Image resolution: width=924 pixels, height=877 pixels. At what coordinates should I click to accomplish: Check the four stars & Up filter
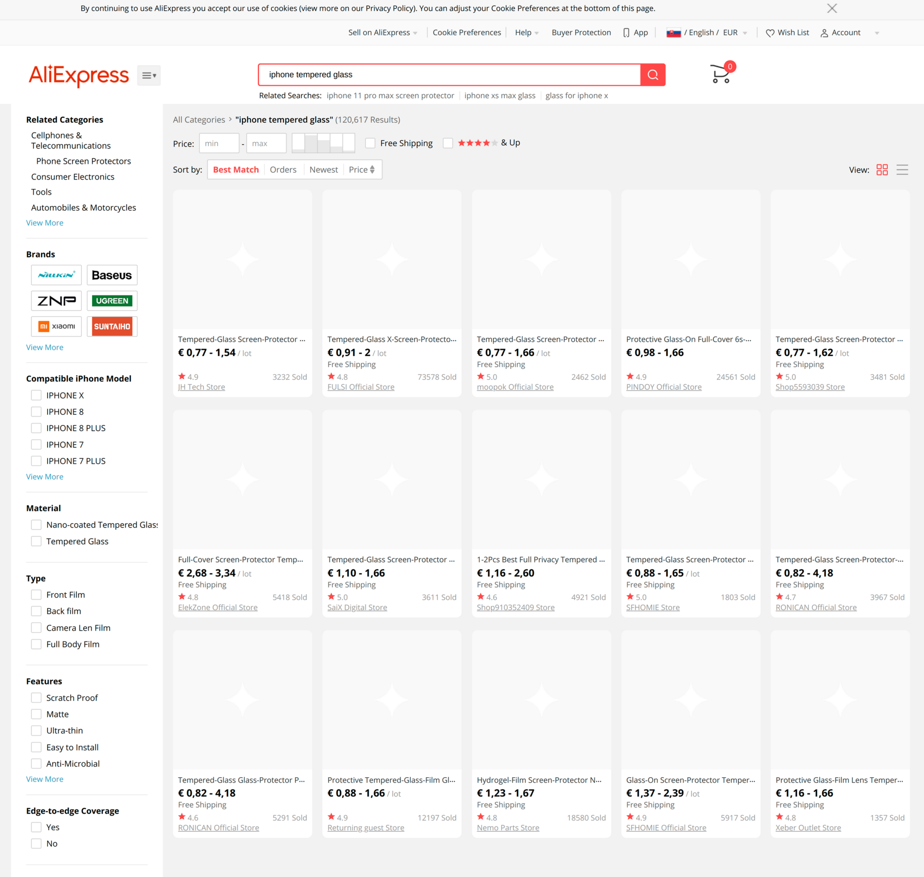tap(448, 143)
